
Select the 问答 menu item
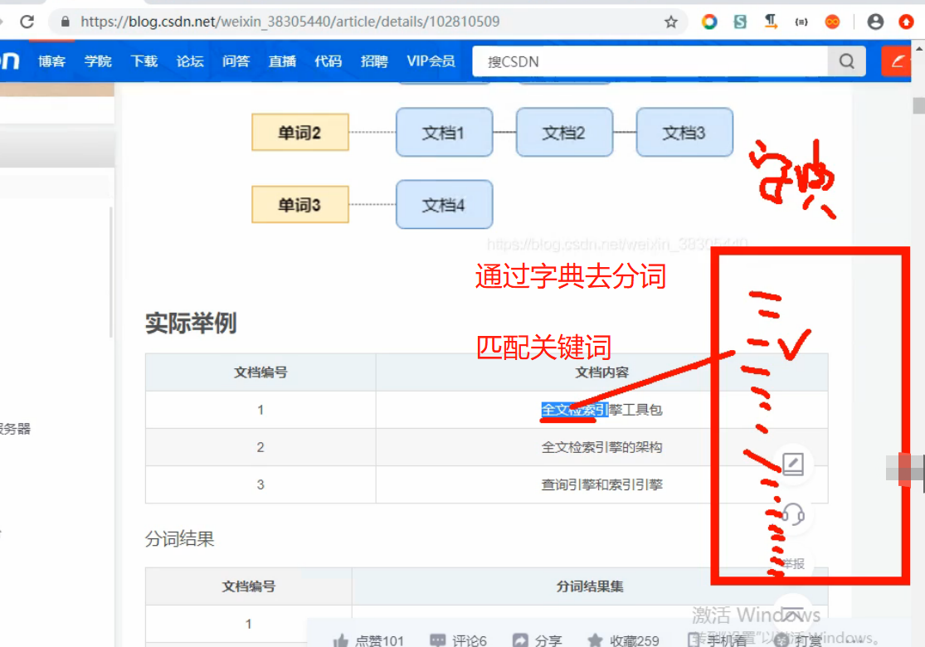(x=236, y=61)
